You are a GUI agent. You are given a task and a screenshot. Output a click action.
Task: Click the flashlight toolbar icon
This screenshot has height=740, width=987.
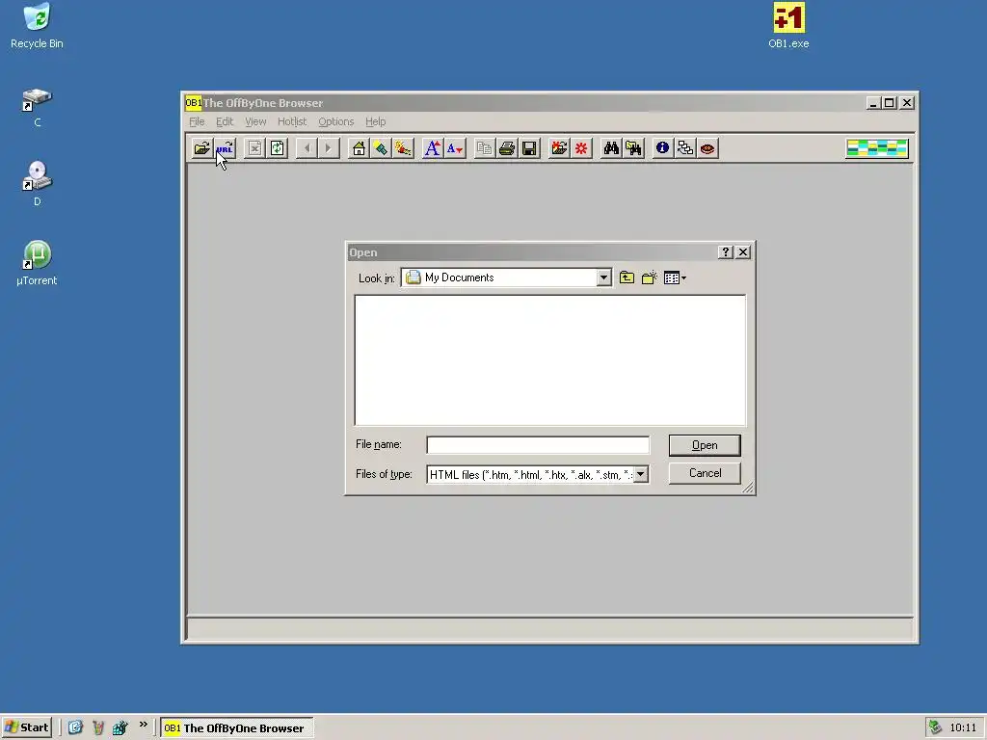381,148
